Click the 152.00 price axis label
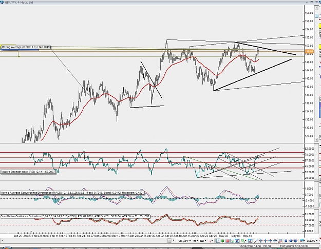The image size is (321, 249). [x=309, y=37]
